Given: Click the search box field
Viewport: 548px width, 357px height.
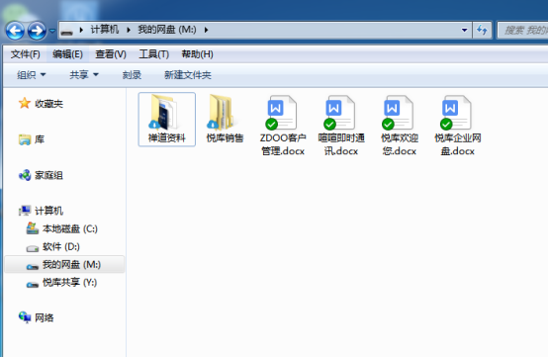Looking at the screenshot, I should pyautogui.click(x=523, y=30).
